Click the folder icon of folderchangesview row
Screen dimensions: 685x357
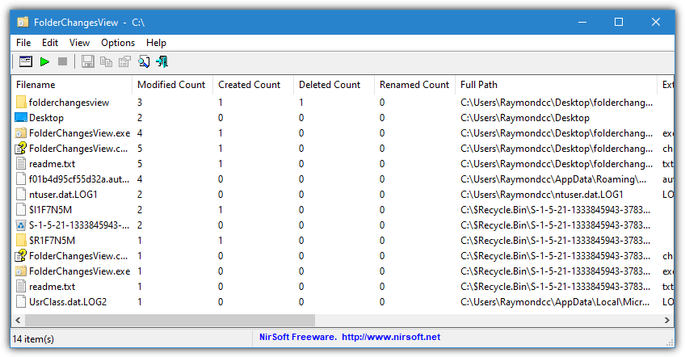click(21, 103)
